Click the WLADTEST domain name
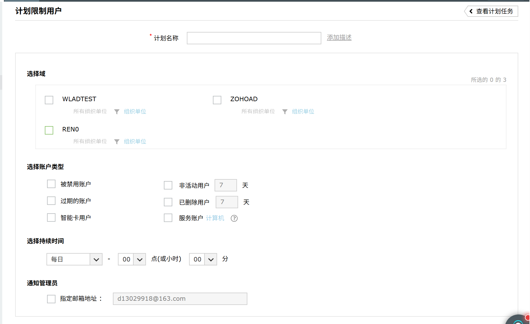 click(79, 99)
